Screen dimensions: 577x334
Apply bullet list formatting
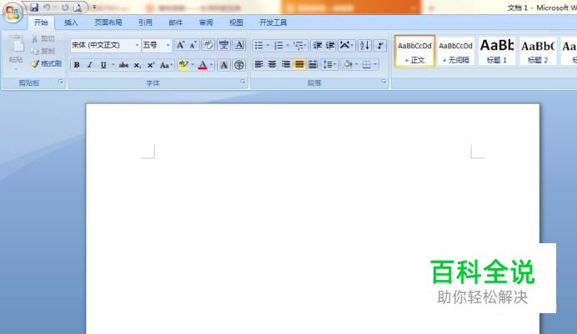pos(259,45)
